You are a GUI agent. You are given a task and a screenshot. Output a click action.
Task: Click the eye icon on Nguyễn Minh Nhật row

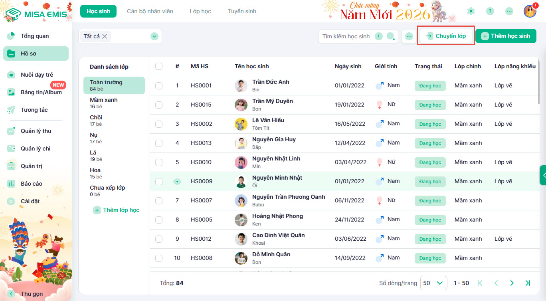(177, 181)
